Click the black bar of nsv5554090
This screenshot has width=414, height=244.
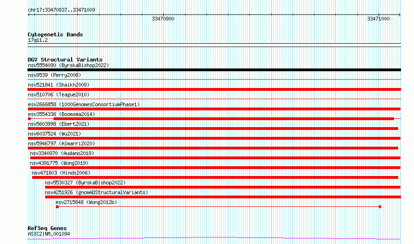point(214,70)
